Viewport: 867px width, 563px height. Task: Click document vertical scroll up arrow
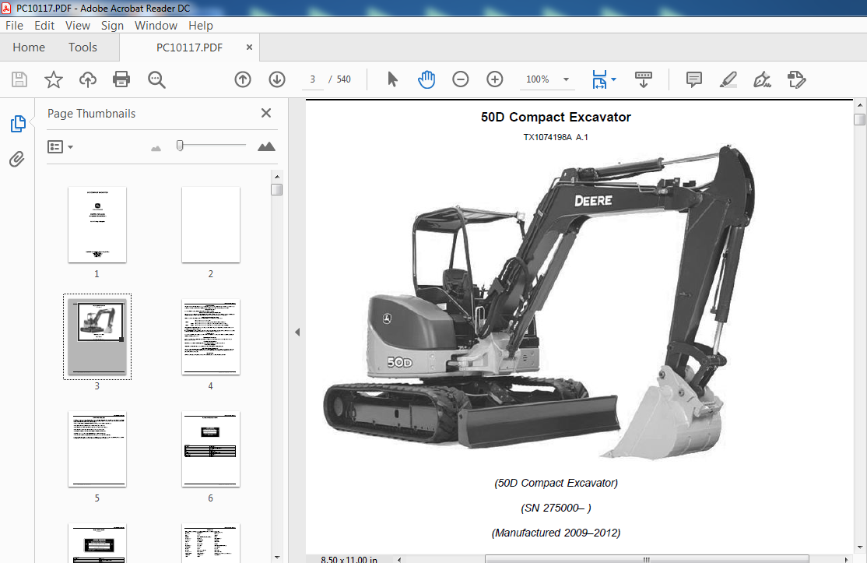tap(860, 104)
